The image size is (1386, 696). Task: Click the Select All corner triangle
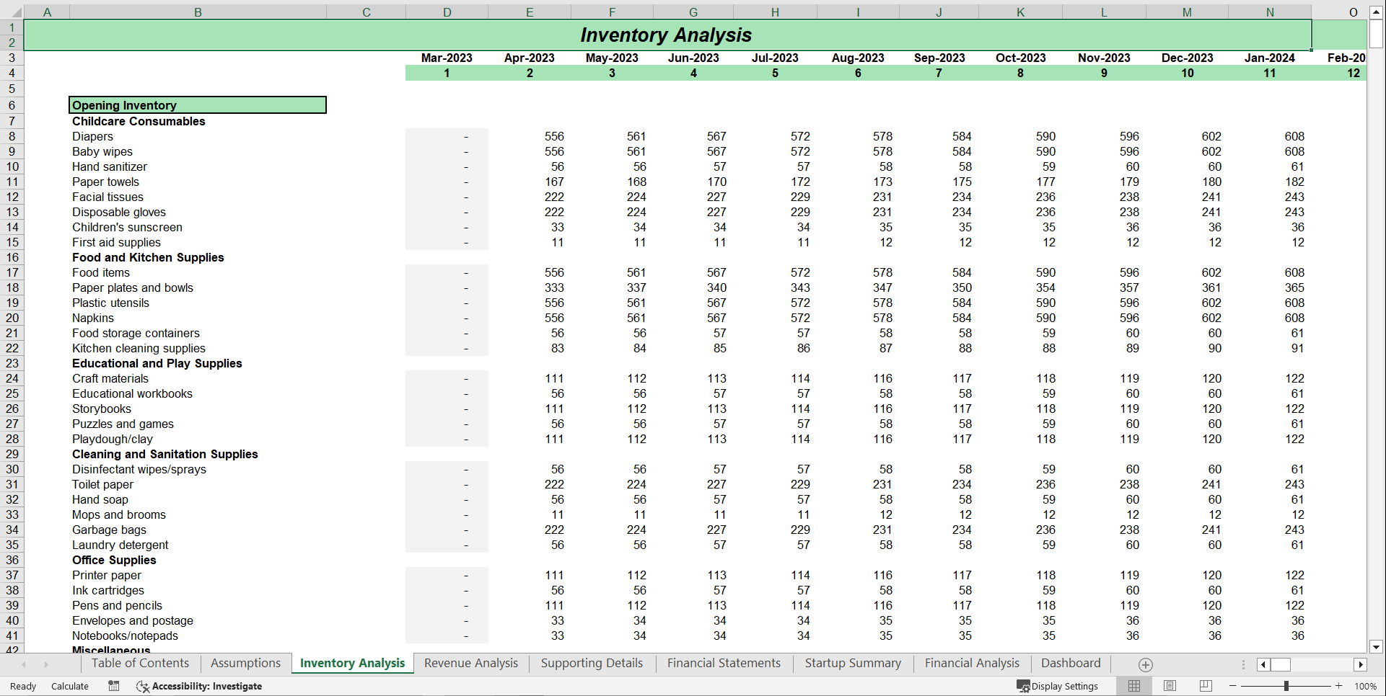(16, 12)
